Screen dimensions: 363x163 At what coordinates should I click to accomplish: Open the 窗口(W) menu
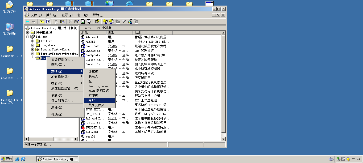point(82,15)
